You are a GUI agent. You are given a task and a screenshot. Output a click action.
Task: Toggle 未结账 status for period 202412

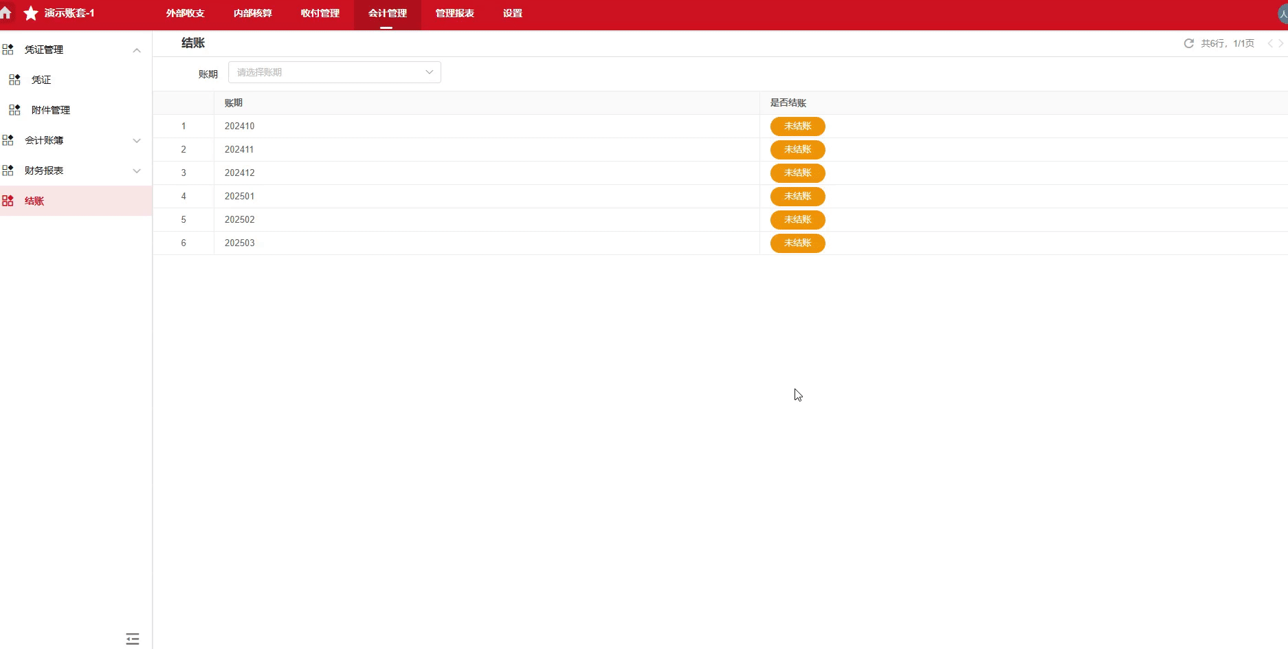coord(797,173)
